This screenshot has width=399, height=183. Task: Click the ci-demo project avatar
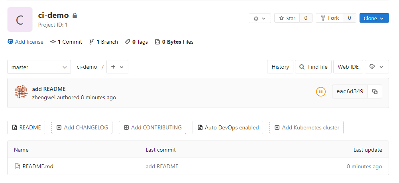pyautogui.click(x=20, y=19)
